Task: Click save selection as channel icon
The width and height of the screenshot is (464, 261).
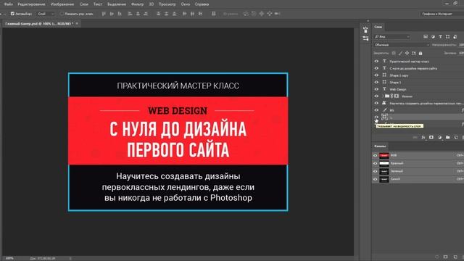Action: [446, 257]
